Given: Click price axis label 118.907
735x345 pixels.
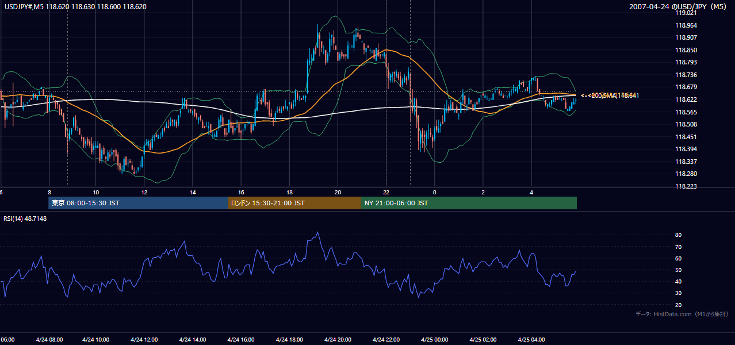Looking at the screenshot, I should [x=686, y=38].
